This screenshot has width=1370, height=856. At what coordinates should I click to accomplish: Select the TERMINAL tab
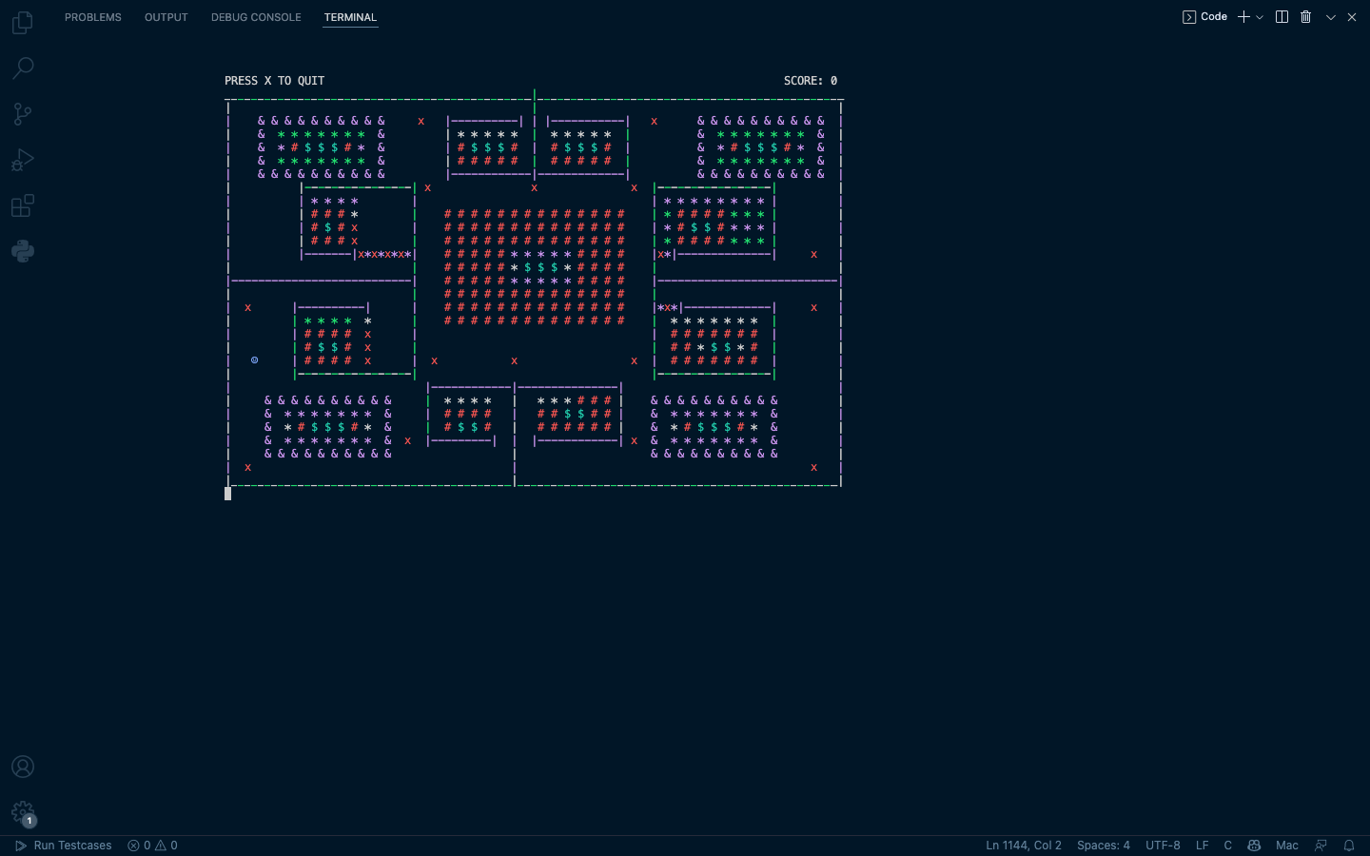pos(350,17)
